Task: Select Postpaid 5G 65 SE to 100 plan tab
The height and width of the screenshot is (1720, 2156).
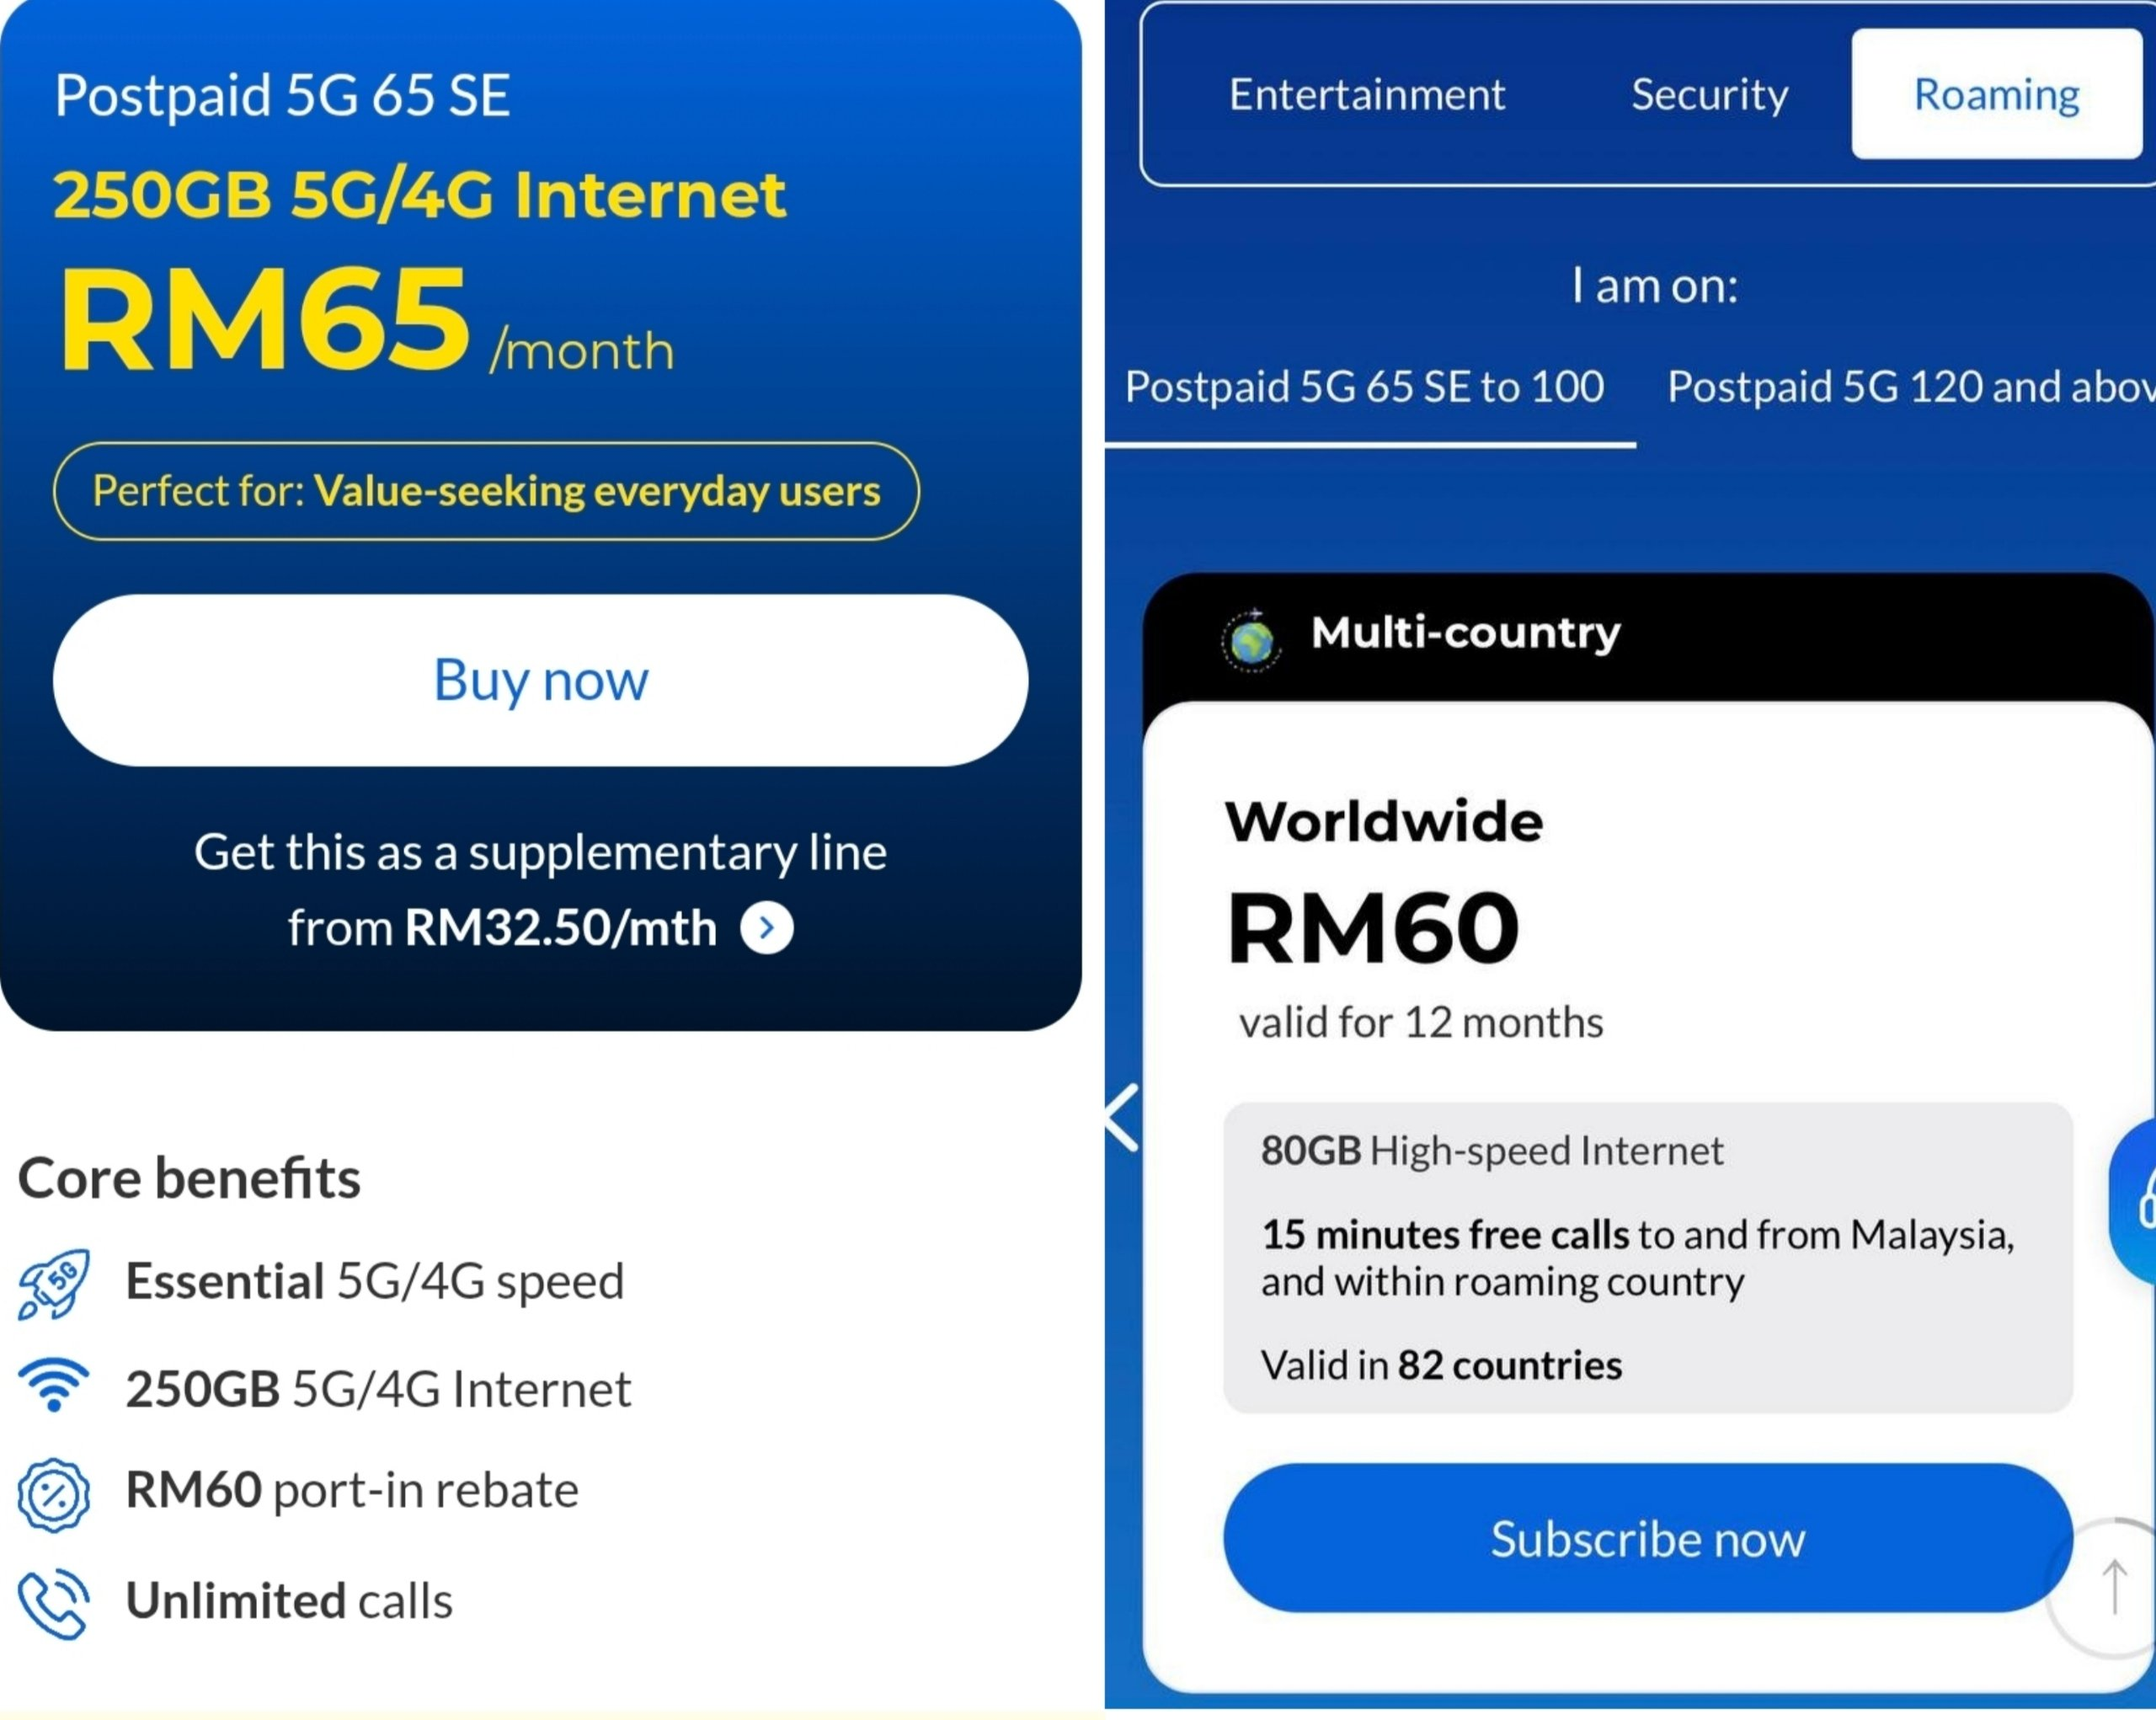Action: coord(1365,387)
